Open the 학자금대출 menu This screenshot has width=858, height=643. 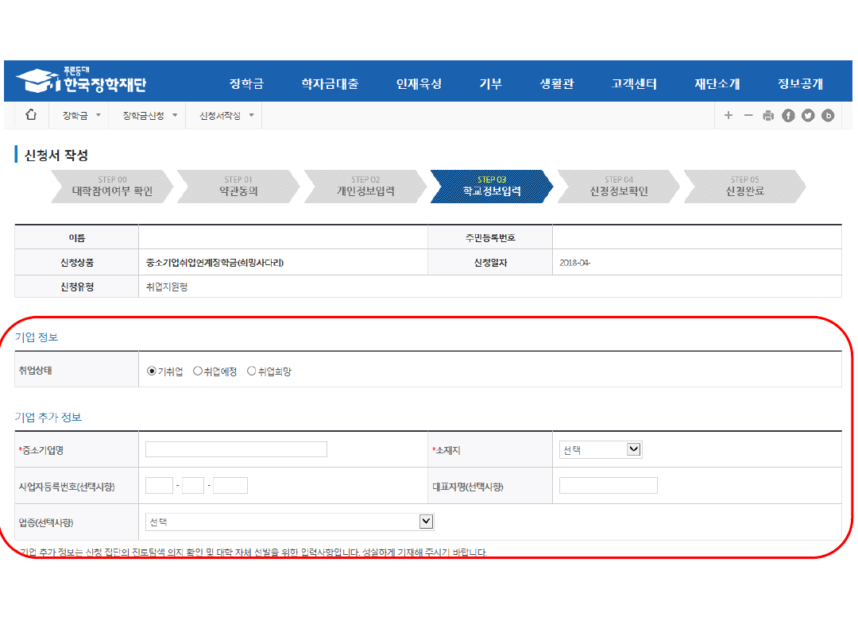tap(330, 84)
